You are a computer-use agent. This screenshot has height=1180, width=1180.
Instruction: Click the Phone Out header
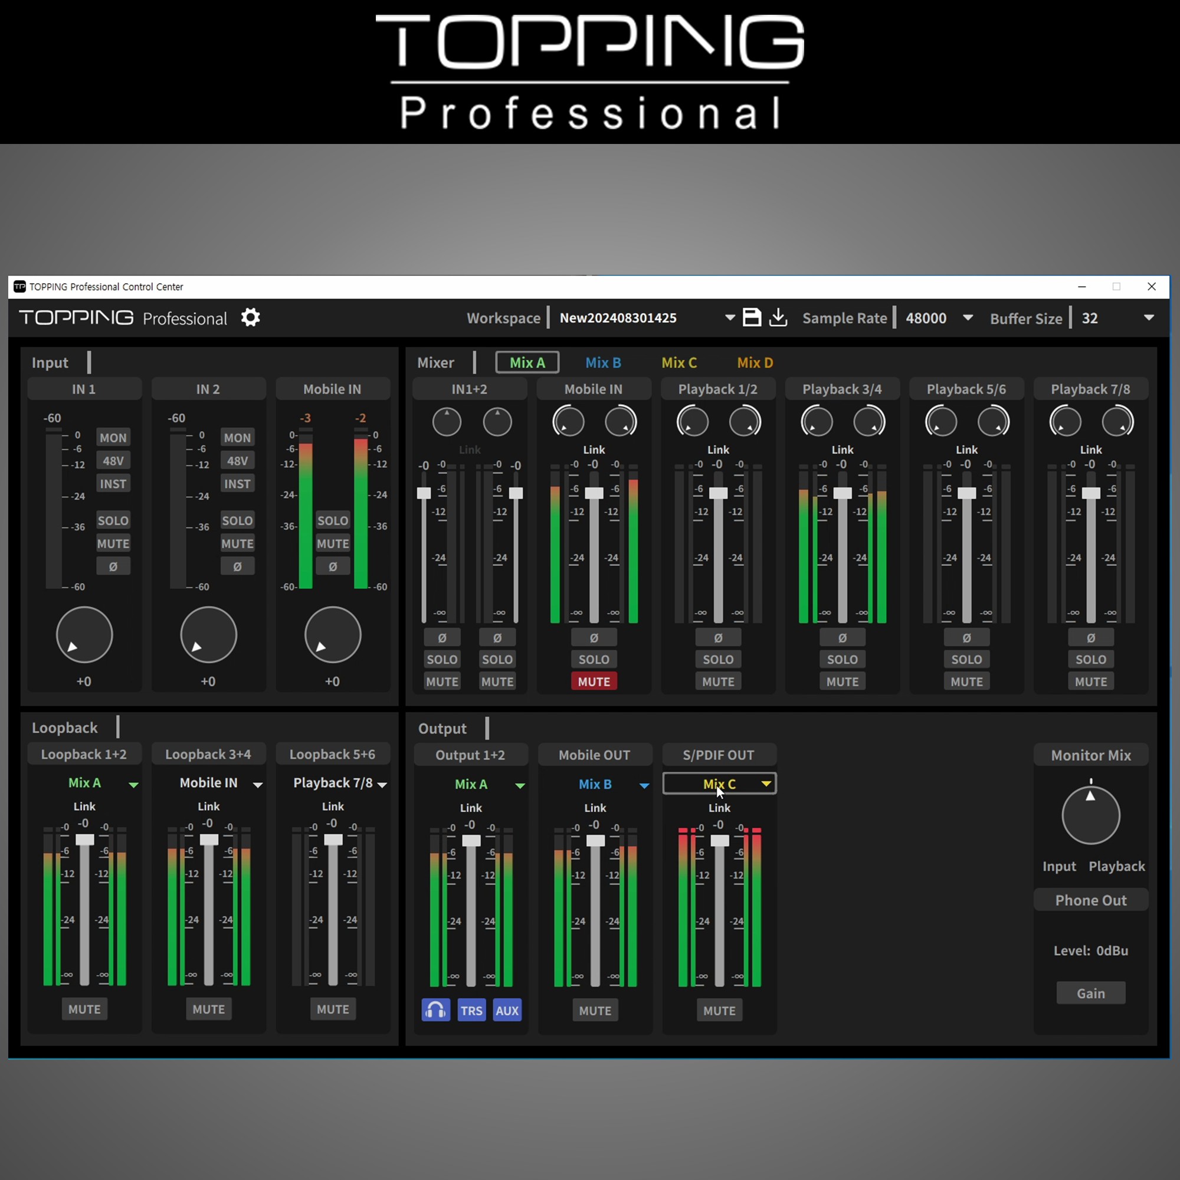tap(1091, 900)
